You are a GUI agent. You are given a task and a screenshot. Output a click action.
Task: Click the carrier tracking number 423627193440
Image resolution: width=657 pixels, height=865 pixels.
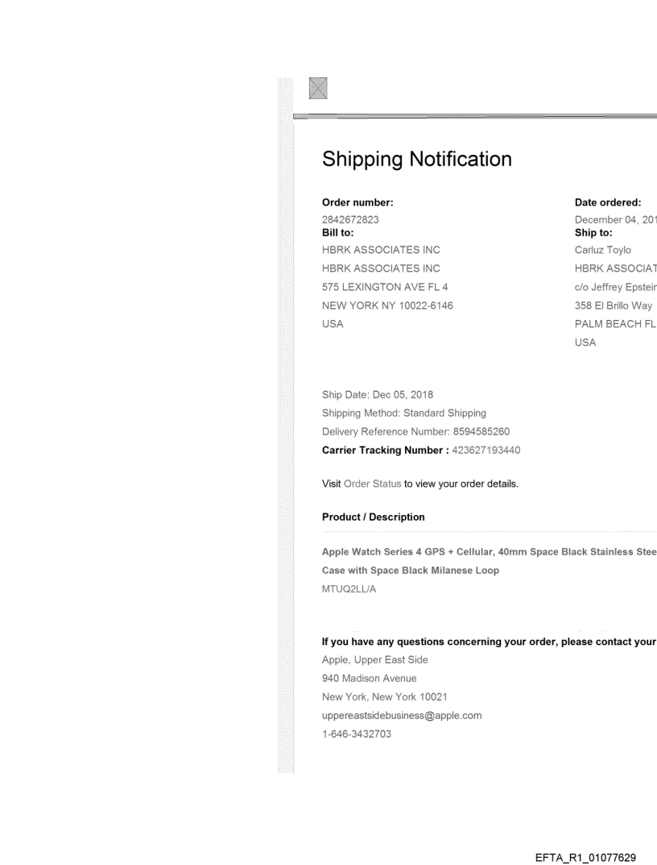[475, 450]
